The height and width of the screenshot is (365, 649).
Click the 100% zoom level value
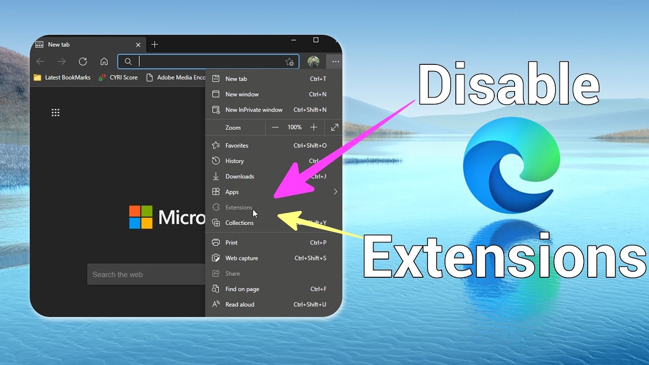pos(295,127)
